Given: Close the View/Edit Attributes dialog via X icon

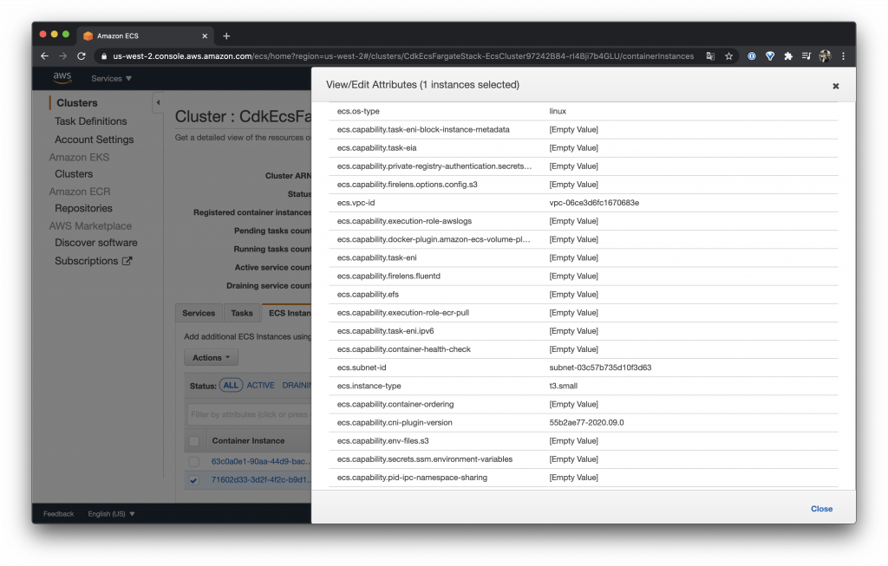Looking at the screenshot, I should pyautogui.click(x=835, y=86).
